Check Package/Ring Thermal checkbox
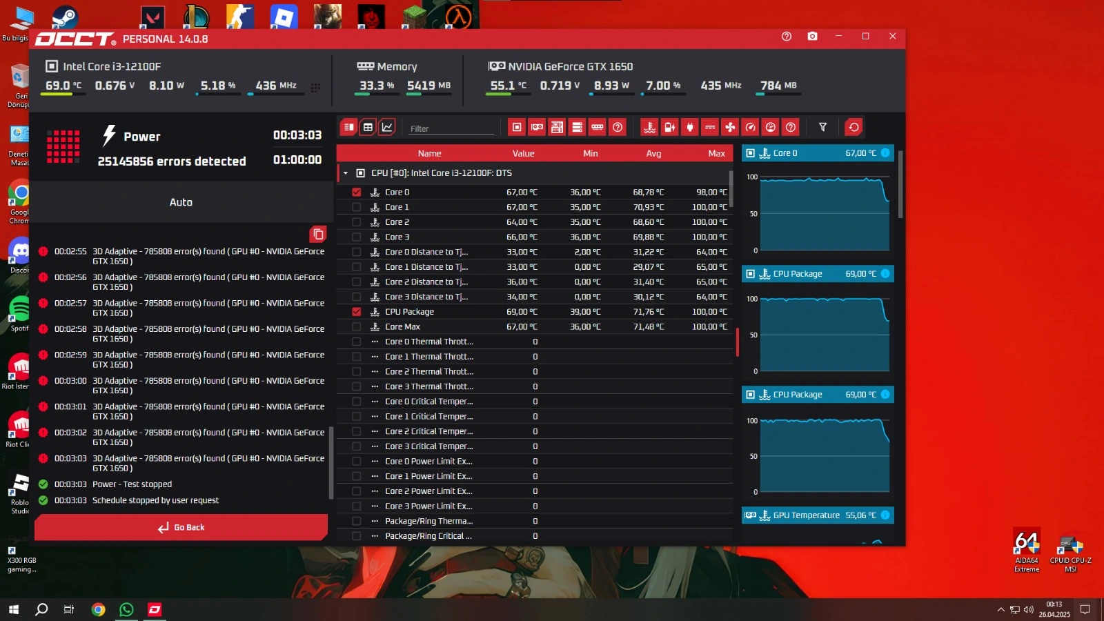This screenshot has width=1104, height=621. click(357, 521)
